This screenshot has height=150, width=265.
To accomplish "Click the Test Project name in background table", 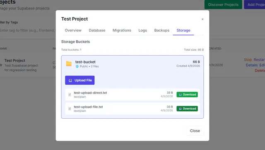I will coord(15,61).
